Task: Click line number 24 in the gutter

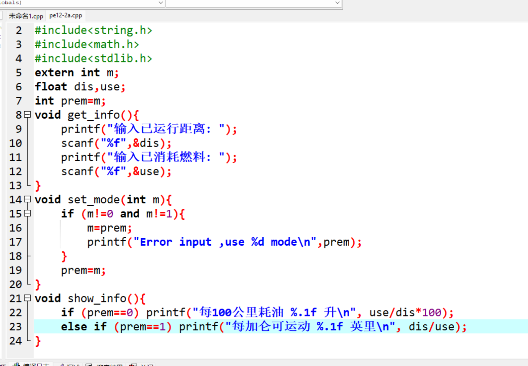Action: click(15, 341)
